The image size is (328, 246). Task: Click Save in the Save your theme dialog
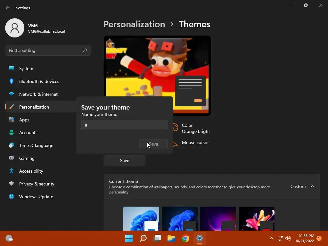[153, 144]
